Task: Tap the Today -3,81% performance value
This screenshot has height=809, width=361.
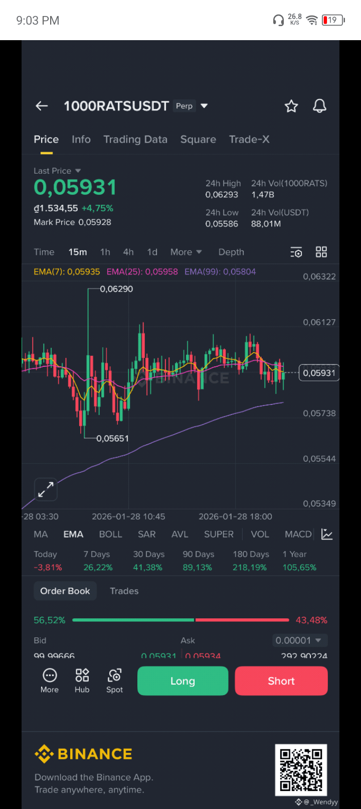Action: 48,568
